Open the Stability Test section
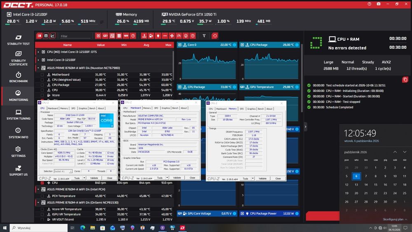Image resolution: width=412 pixels, height=232 pixels. pos(18,40)
